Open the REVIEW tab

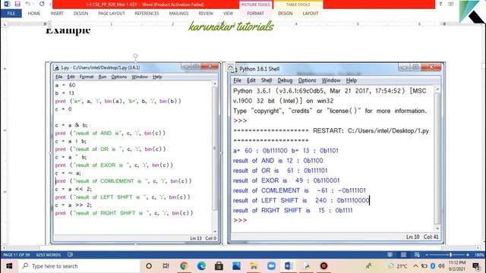pyautogui.click(x=206, y=14)
